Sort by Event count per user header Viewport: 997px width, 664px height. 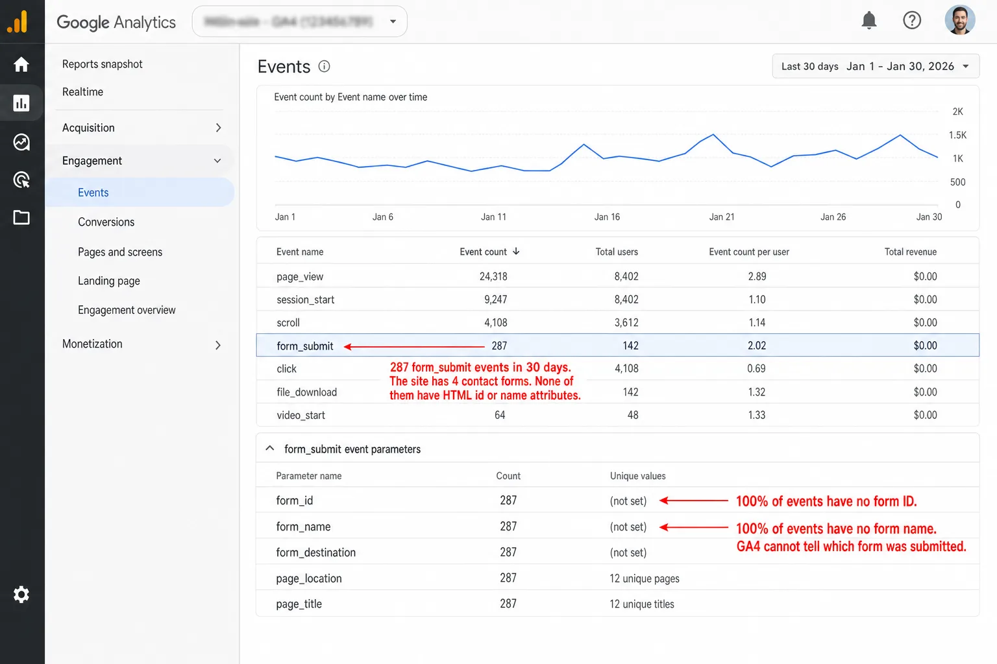pos(749,252)
